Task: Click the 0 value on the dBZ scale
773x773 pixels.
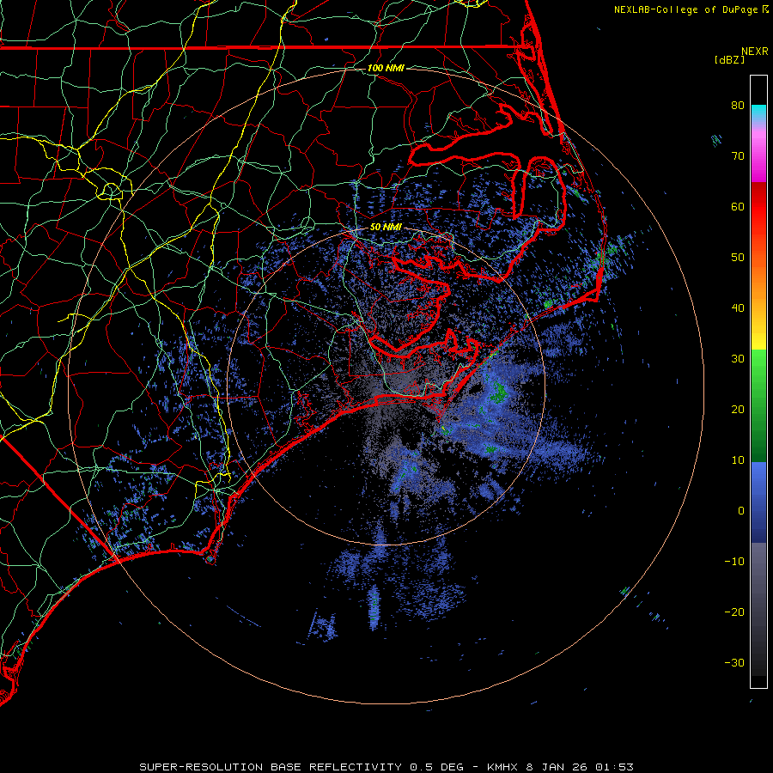Action: click(740, 511)
